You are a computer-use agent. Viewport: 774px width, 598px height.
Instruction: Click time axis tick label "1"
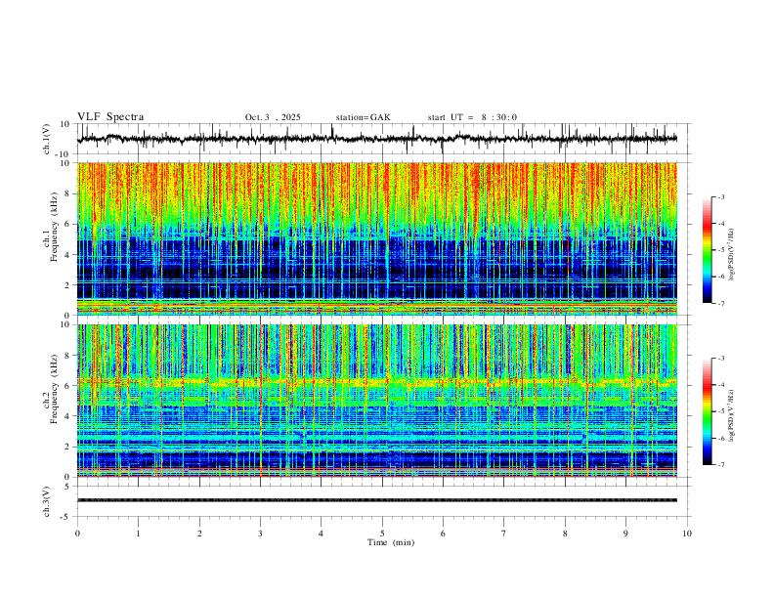[x=138, y=534]
